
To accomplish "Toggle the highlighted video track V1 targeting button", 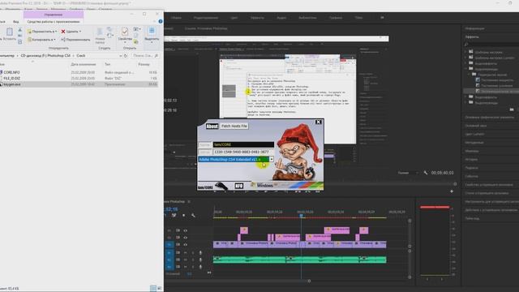I will pyautogui.click(x=169, y=245).
